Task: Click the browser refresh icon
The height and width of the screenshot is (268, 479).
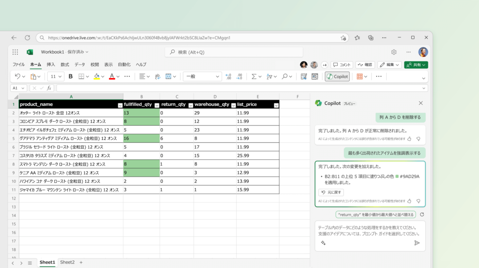Action: pos(28,37)
